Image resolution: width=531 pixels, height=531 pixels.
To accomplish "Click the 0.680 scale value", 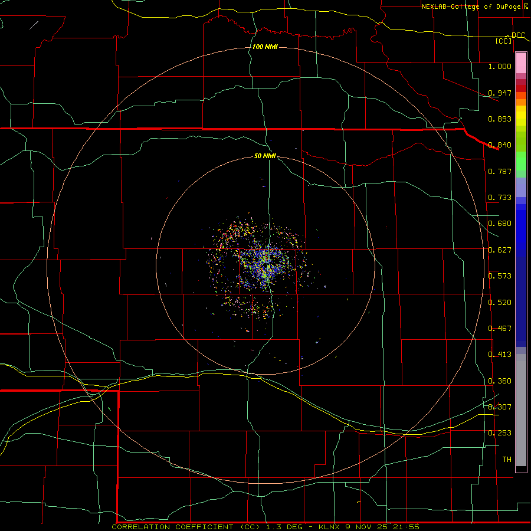I will point(500,224).
